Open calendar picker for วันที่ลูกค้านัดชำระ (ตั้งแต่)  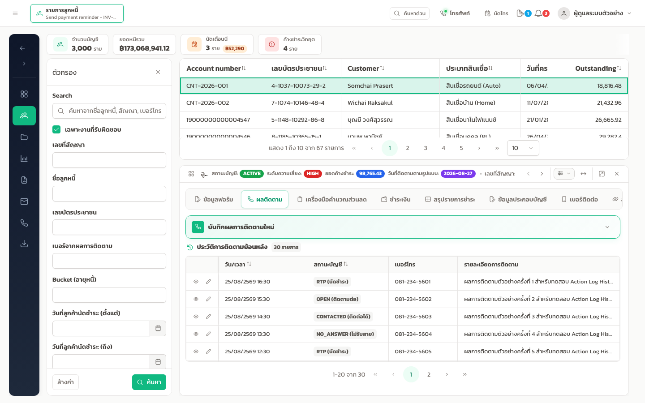point(158,328)
